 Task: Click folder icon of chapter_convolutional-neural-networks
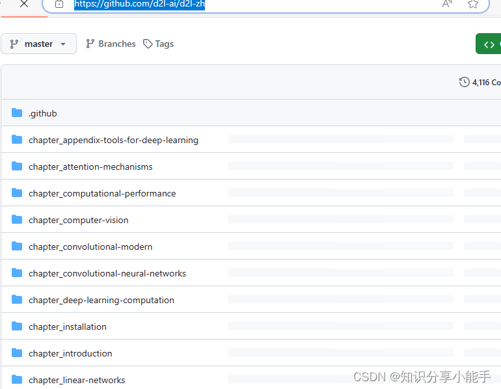point(17,273)
